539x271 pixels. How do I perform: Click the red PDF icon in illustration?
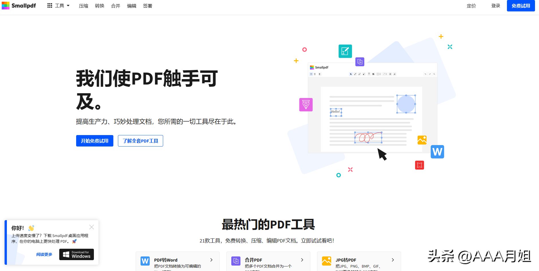420,165
